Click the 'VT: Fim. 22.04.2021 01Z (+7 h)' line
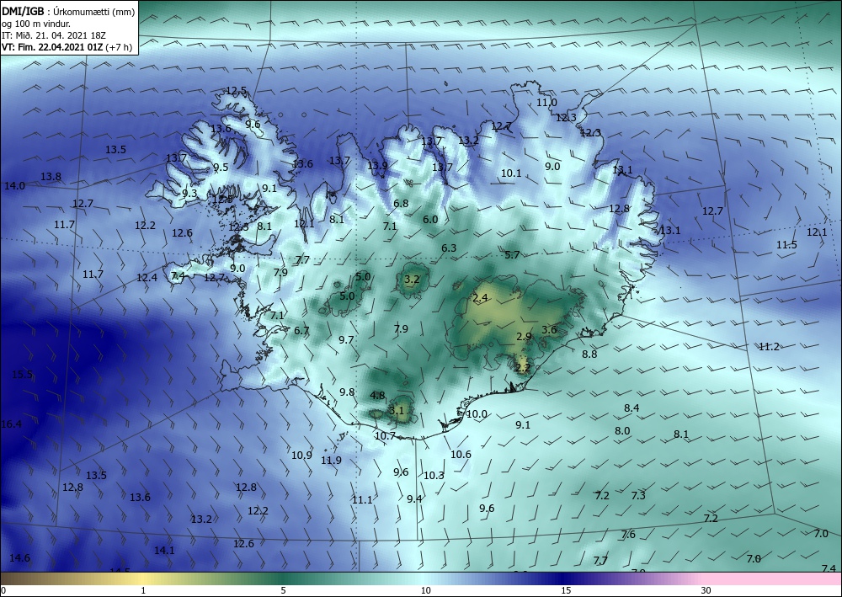Screen dimensions: 842x597 (x=67, y=46)
